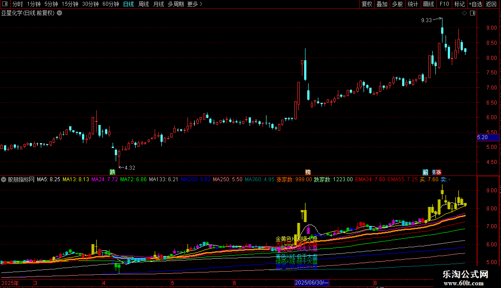Viewport: 501px width, 288px height.
Task: Switch to 日线 daily chart
Action: click(x=129, y=4)
